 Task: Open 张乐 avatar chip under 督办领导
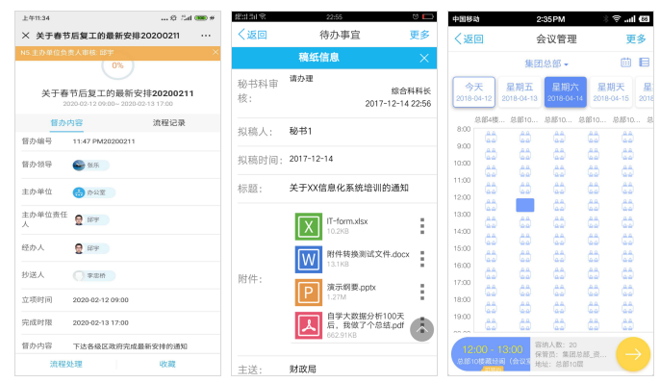(x=90, y=166)
